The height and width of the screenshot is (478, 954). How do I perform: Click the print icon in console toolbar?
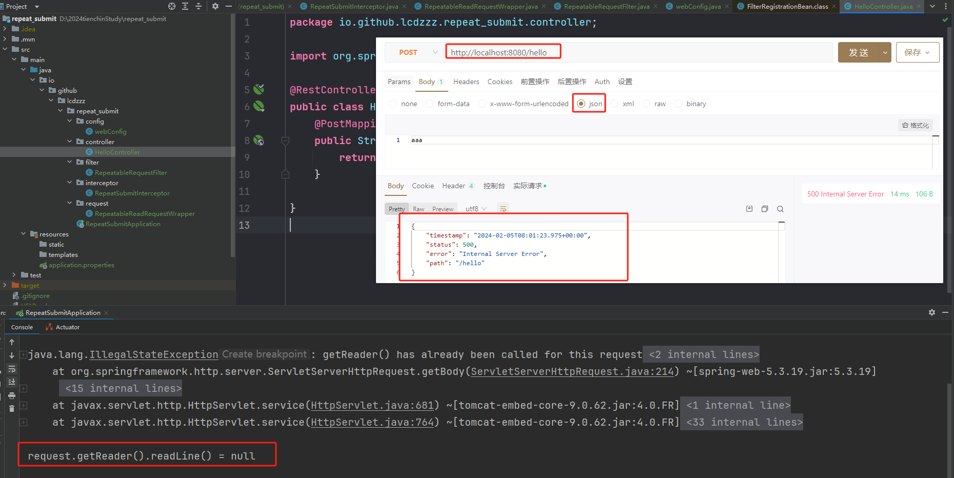click(x=12, y=395)
